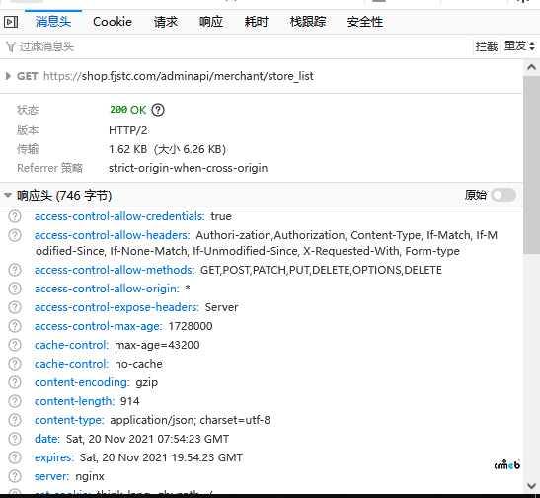Click help icon beside server nginx header
The height and width of the screenshot is (498, 540).
coord(15,476)
